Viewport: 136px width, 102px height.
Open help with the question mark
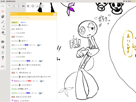coord(3,58)
